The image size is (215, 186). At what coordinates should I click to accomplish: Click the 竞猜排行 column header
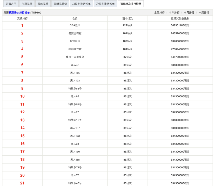22,19
